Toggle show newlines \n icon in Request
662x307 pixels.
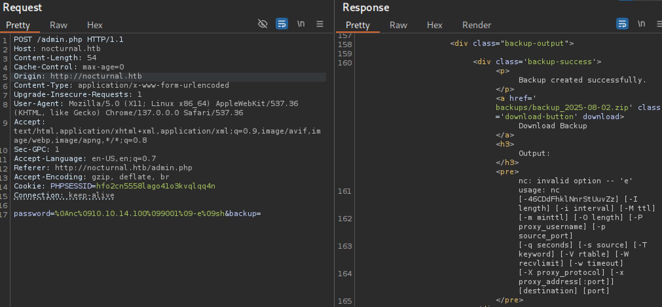301,24
